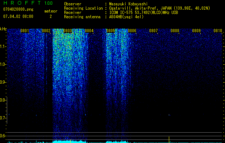Click the 0810 time marker
This screenshot has height=143, width=225.
(218, 31)
